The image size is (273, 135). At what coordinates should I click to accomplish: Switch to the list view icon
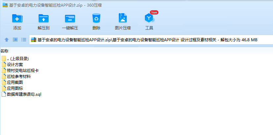(24, 40)
